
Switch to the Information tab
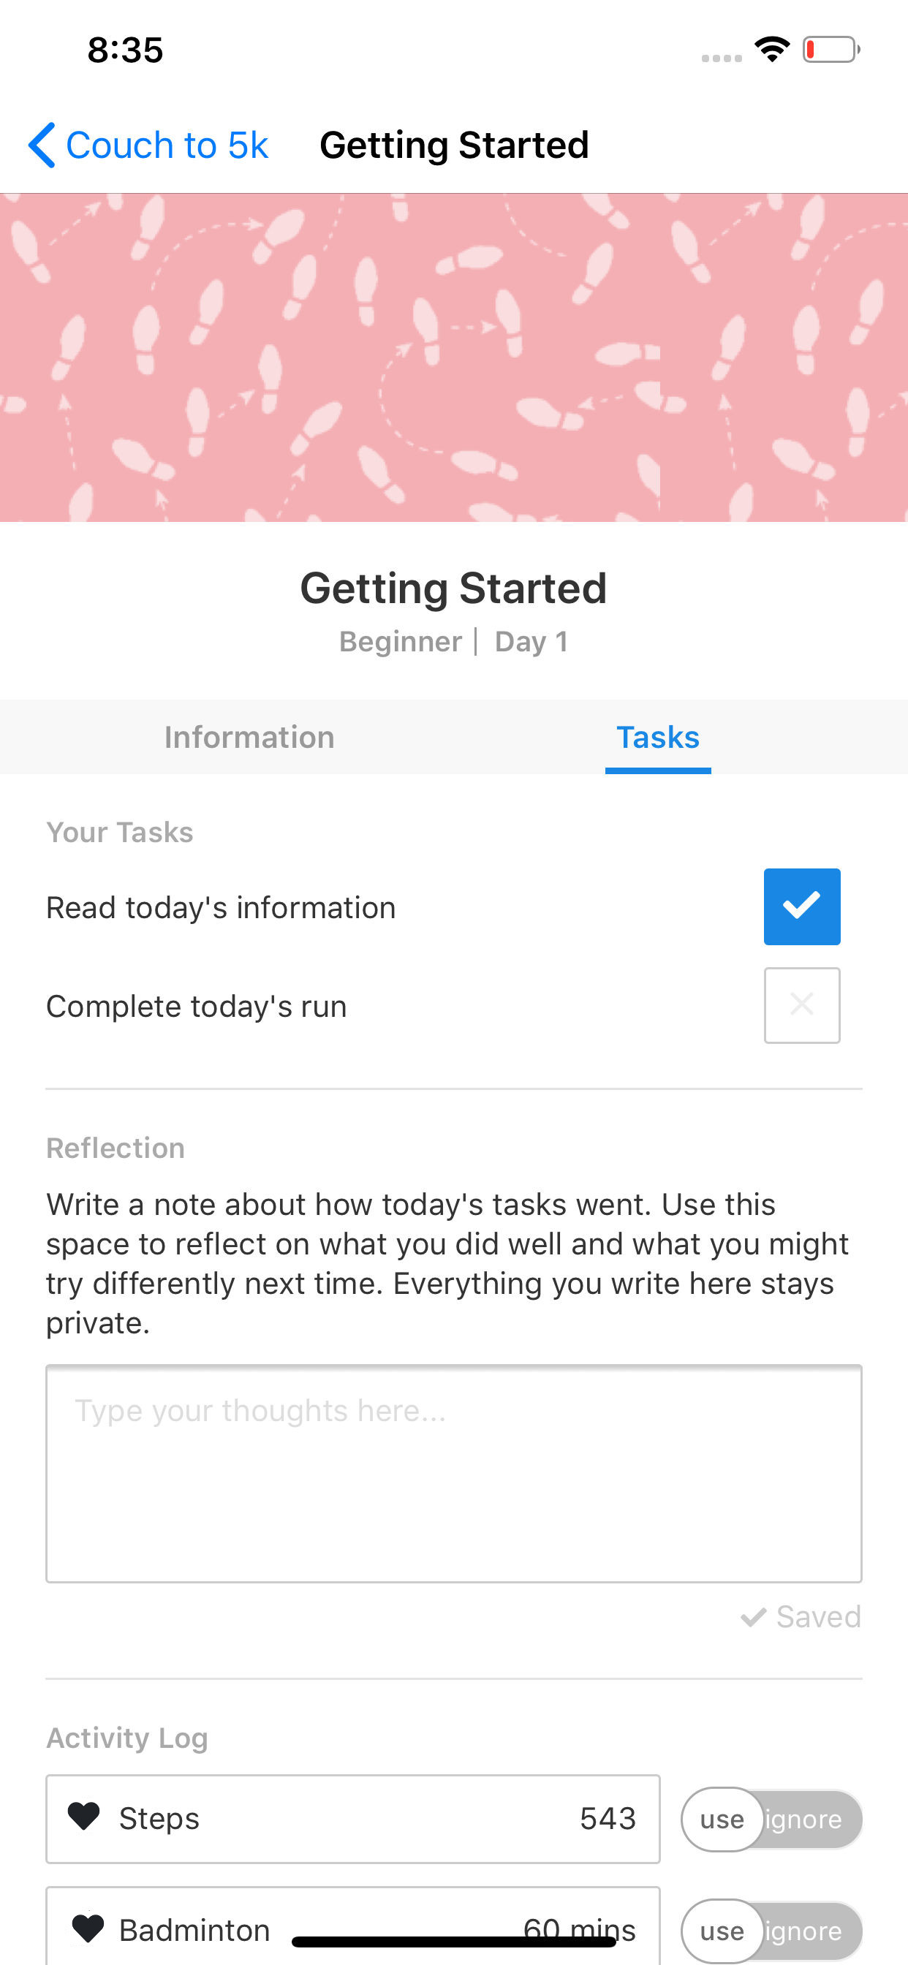(x=249, y=737)
